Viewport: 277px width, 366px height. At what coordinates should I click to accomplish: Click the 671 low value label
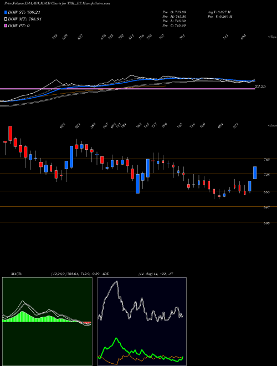pyautogui.click(x=236, y=126)
